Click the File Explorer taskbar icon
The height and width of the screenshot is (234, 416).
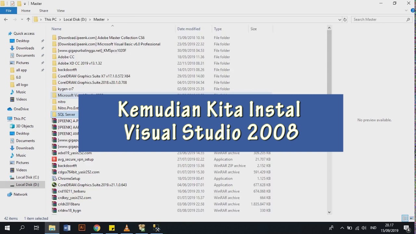(x=52, y=228)
